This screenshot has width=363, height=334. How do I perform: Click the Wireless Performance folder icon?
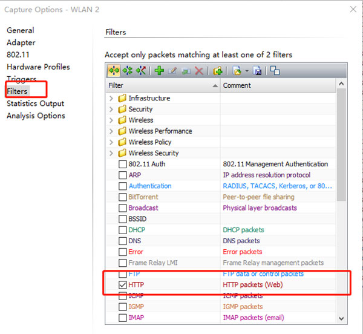[122, 131]
